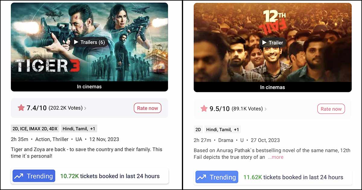Rate 12th Fail with Rate now button
The width and height of the screenshot is (362, 190).
click(x=331, y=109)
